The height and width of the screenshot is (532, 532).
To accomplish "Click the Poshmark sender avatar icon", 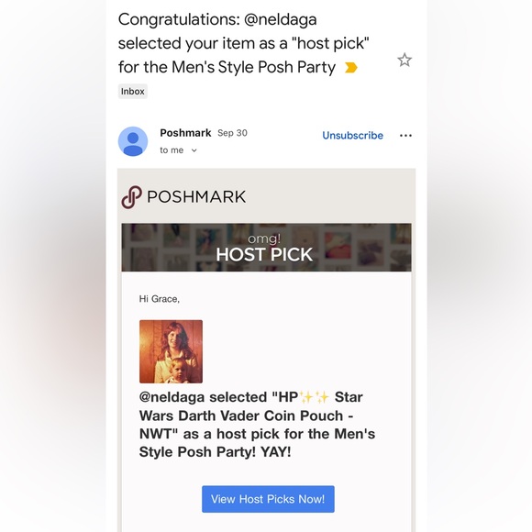I will point(133,141).
